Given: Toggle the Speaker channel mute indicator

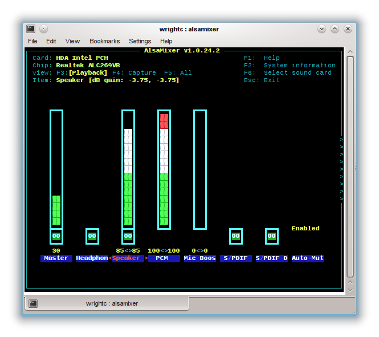Looking at the screenshot, I should (128, 236).
